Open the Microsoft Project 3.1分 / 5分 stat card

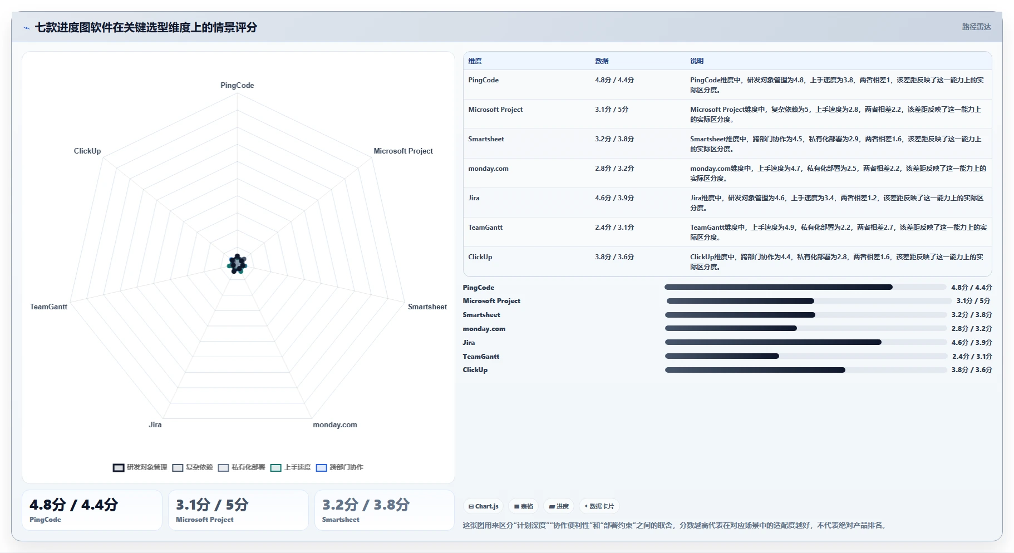pyautogui.click(x=238, y=510)
